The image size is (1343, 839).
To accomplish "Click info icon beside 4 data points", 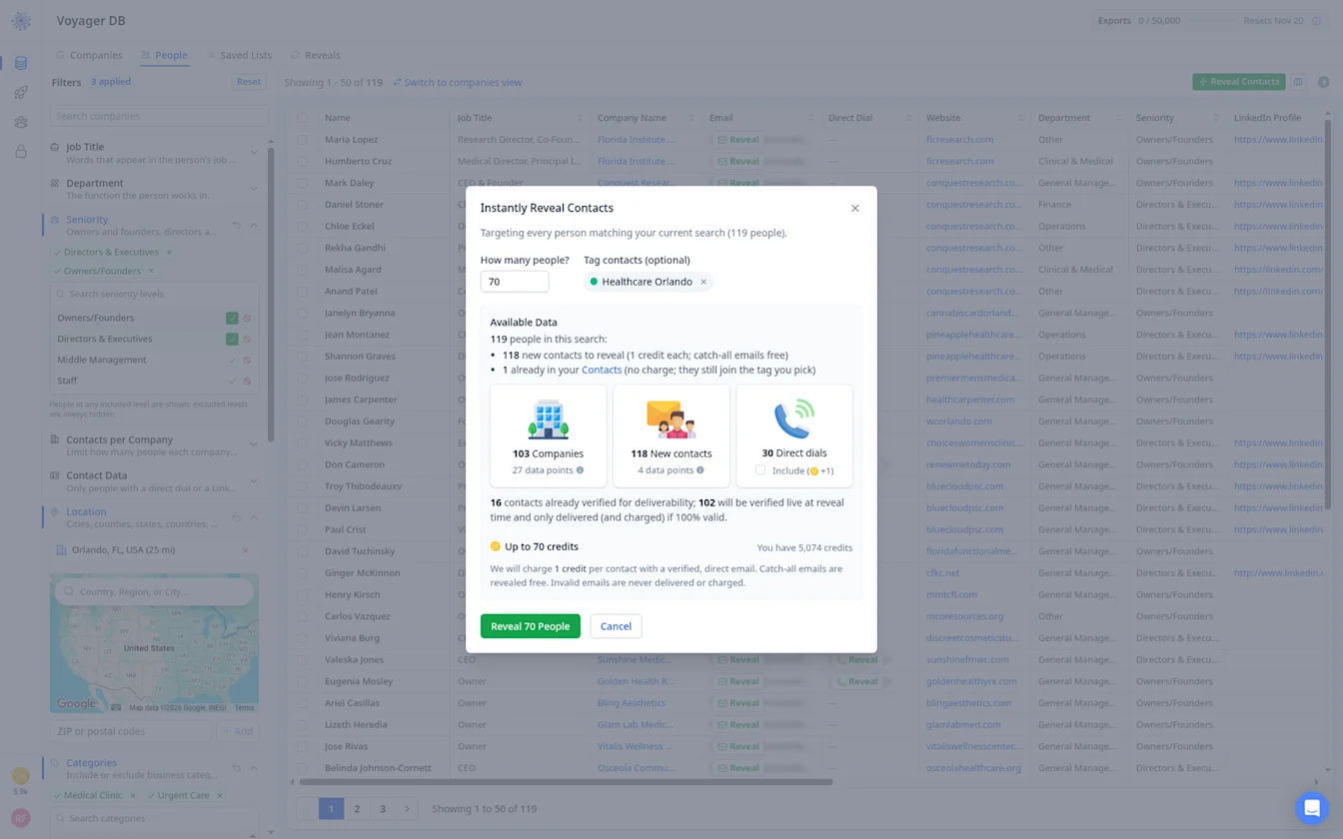I will tap(699, 470).
